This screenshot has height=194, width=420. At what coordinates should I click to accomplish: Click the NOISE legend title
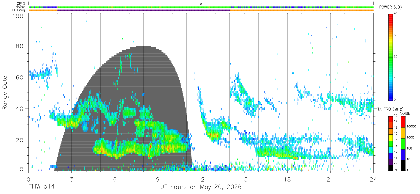tap(405, 113)
